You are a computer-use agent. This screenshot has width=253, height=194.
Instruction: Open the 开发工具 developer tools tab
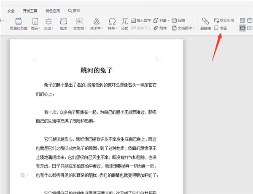tap(30, 10)
